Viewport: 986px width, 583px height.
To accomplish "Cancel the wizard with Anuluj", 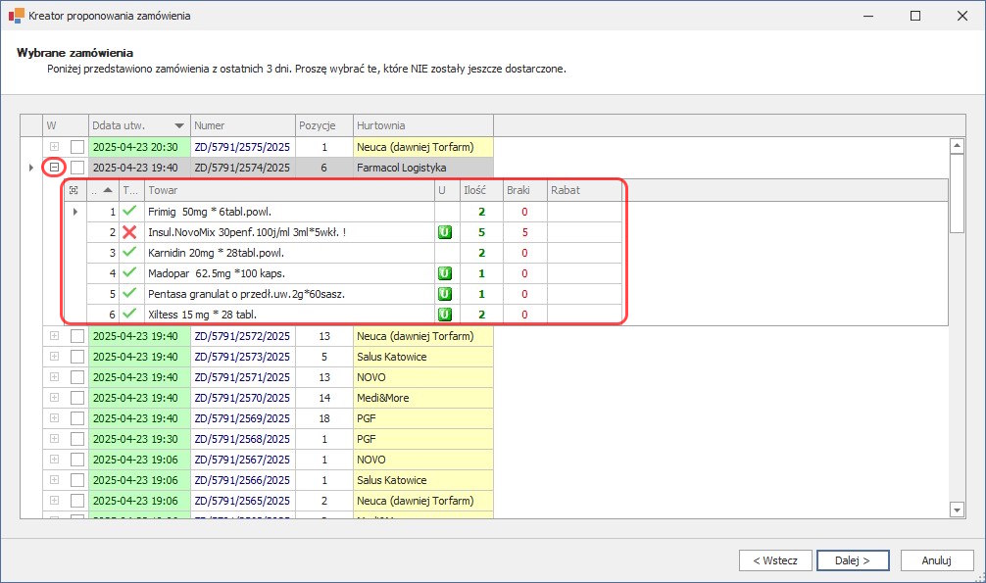I will coord(937,560).
